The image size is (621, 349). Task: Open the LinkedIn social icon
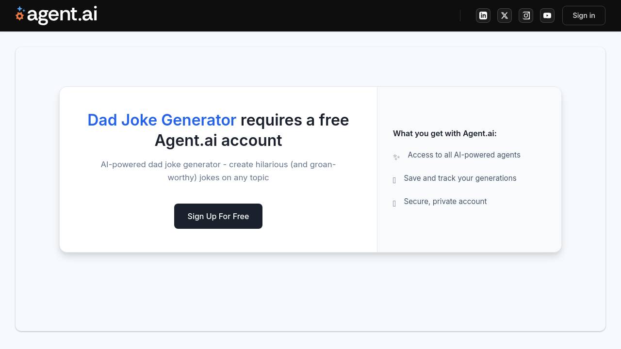[x=483, y=16]
